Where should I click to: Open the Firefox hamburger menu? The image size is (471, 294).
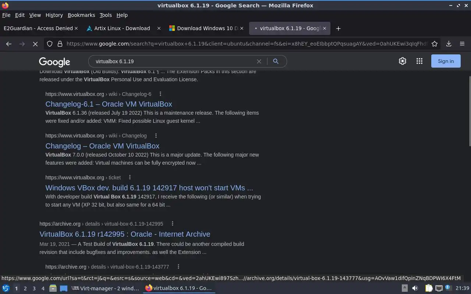pyautogui.click(x=462, y=44)
